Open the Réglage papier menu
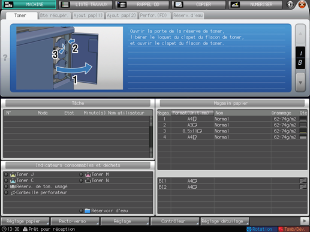The height and width of the screenshot is (232, 310). tap(25, 221)
